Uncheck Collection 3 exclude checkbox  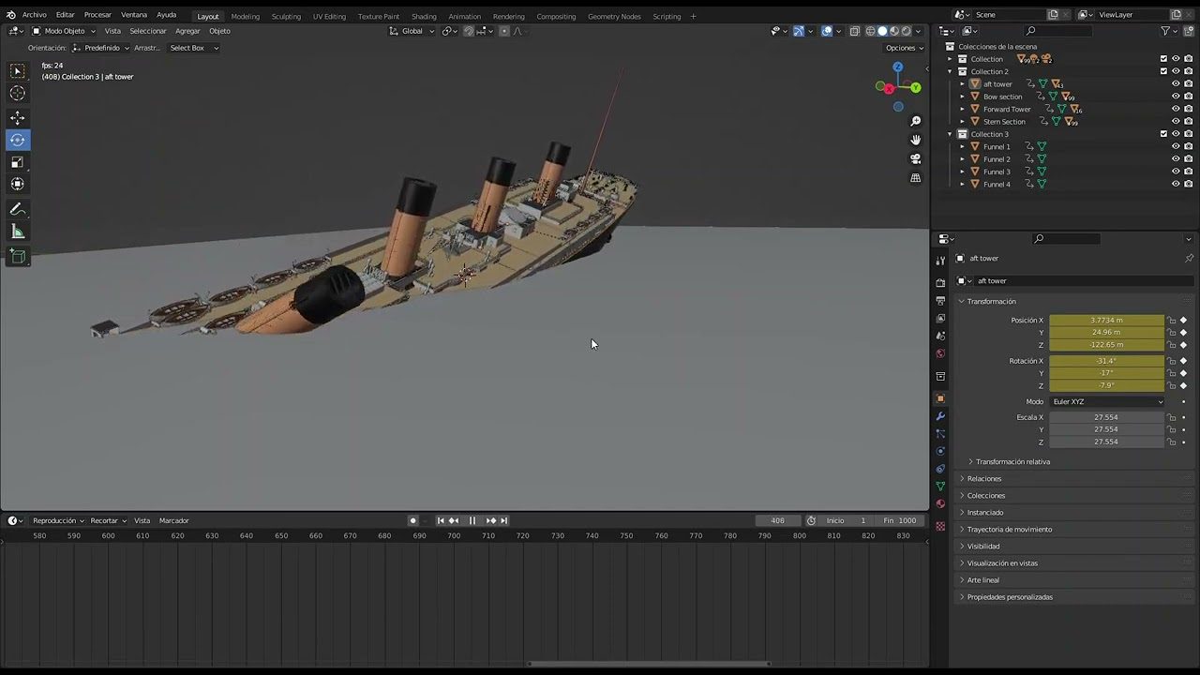pos(1163,134)
